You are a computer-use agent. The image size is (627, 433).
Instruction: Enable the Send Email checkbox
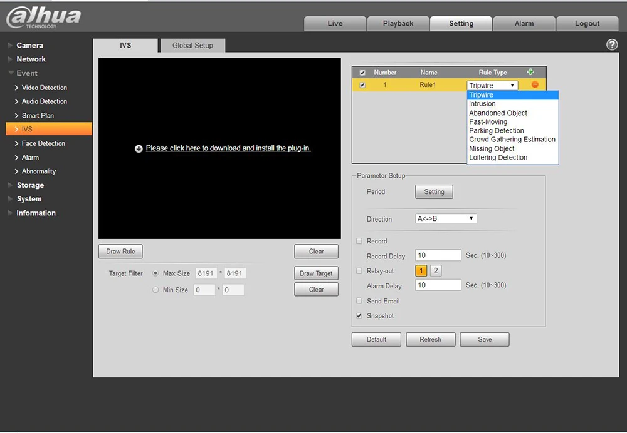(359, 301)
